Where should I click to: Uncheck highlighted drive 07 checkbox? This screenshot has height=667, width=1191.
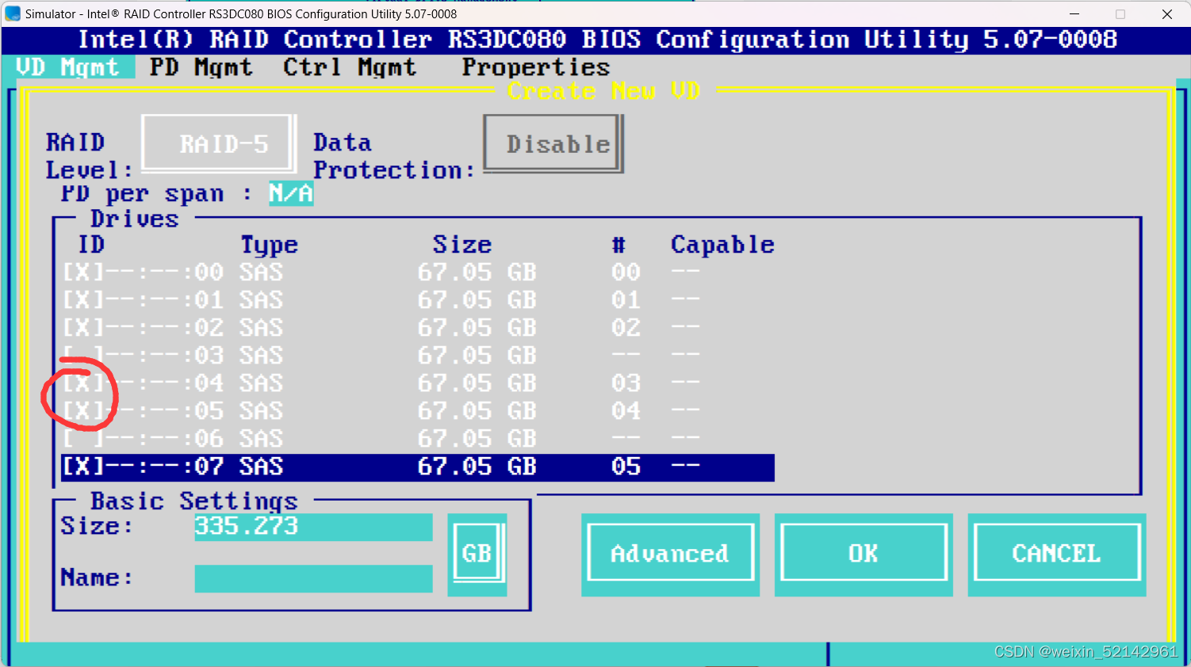83,467
